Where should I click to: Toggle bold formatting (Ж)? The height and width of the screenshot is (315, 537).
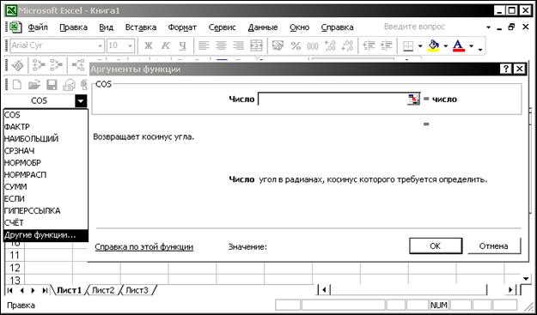click(x=148, y=45)
